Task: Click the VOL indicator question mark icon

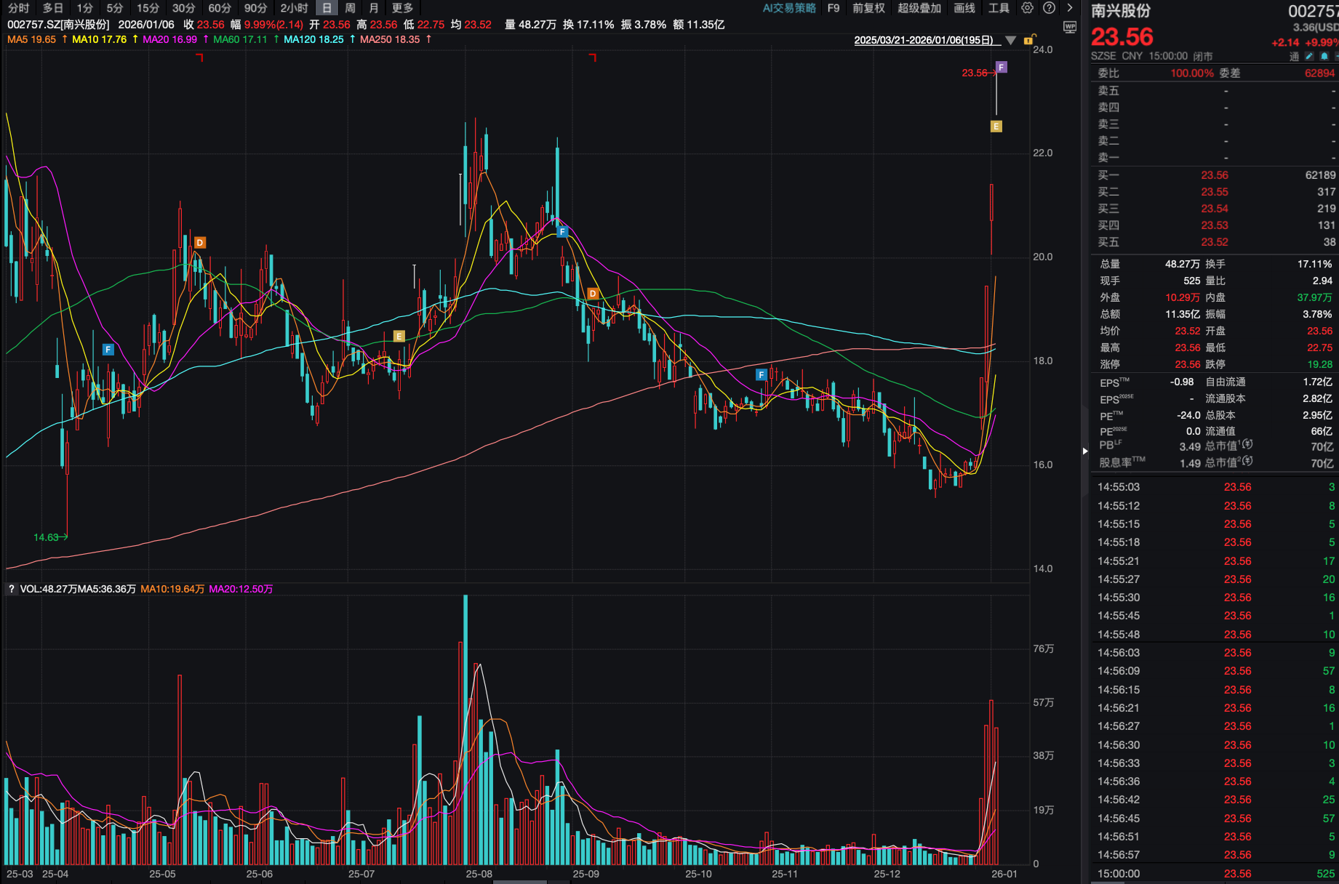Action: pyautogui.click(x=12, y=589)
